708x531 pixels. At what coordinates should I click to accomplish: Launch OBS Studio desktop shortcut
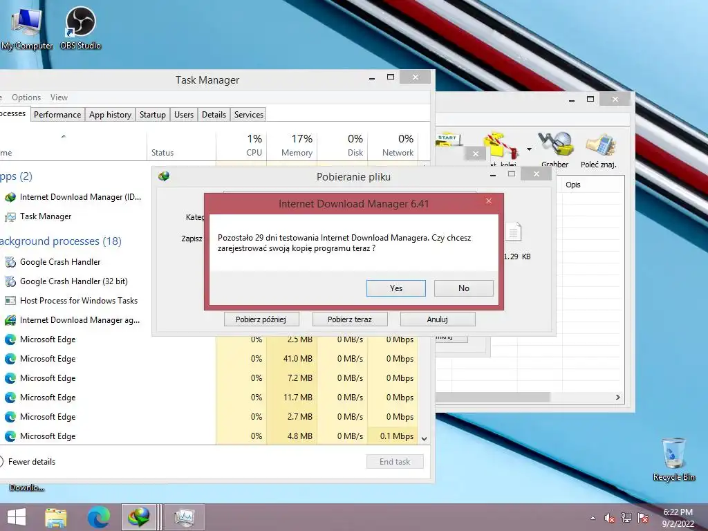click(80, 28)
